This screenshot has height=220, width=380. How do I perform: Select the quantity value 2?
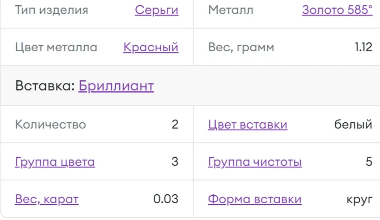pyautogui.click(x=175, y=124)
